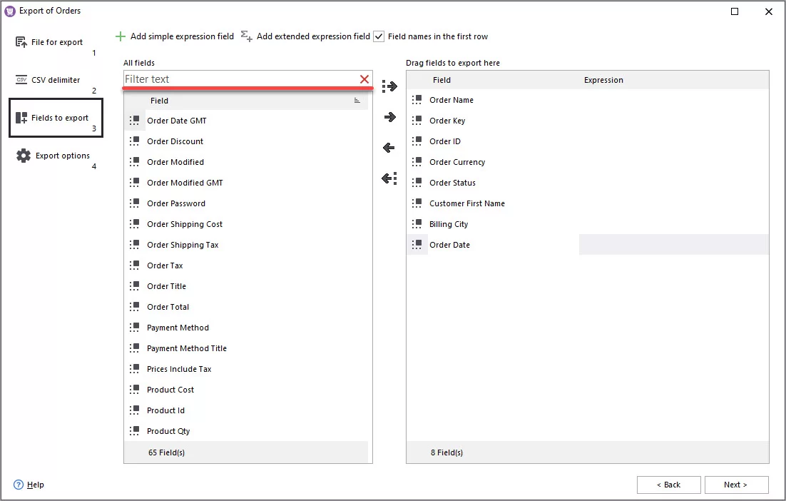This screenshot has width=786, height=501.
Task: Click the Back button
Action: coord(668,485)
